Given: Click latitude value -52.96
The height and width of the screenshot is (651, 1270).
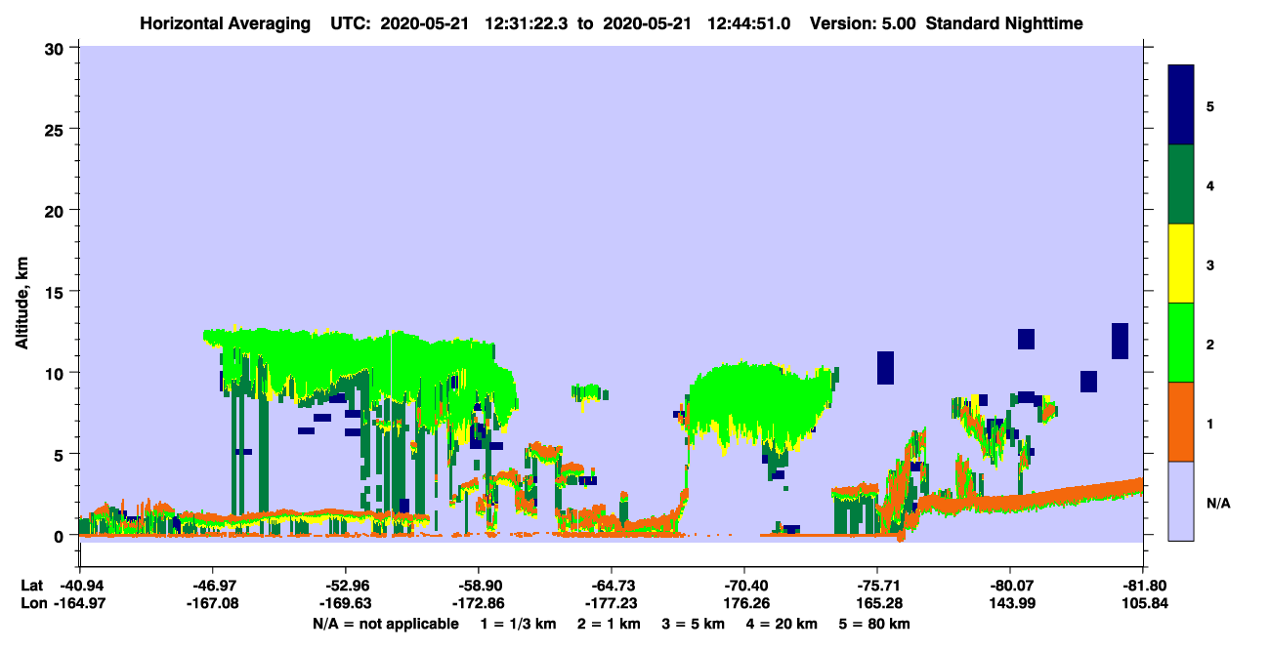Looking at the screenshot, I should (x=345, y=586).
